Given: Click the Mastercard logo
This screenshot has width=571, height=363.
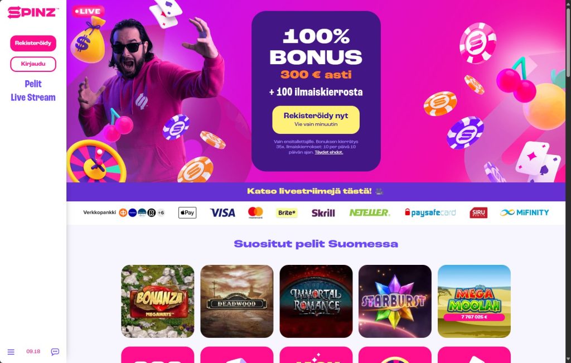Looking at the screenshot, I should (x=255, y=212).
